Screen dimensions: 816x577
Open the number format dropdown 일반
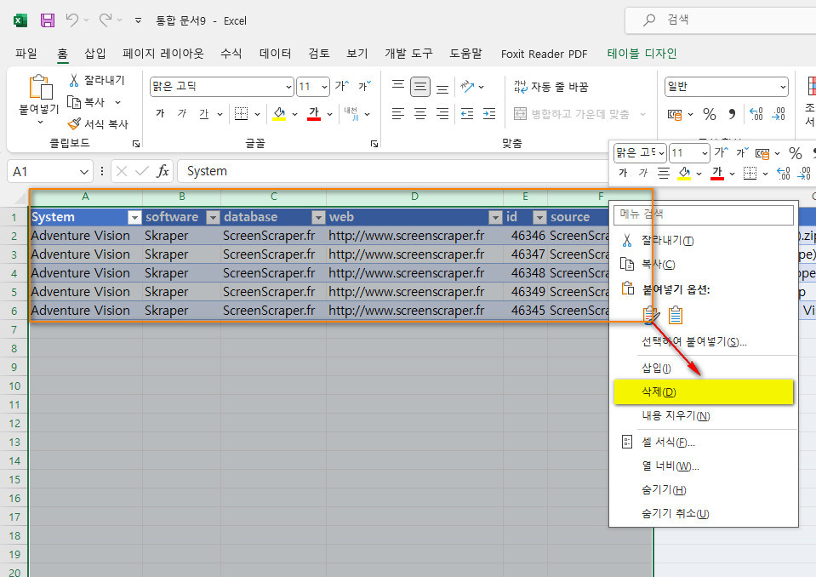pos(783,87)
